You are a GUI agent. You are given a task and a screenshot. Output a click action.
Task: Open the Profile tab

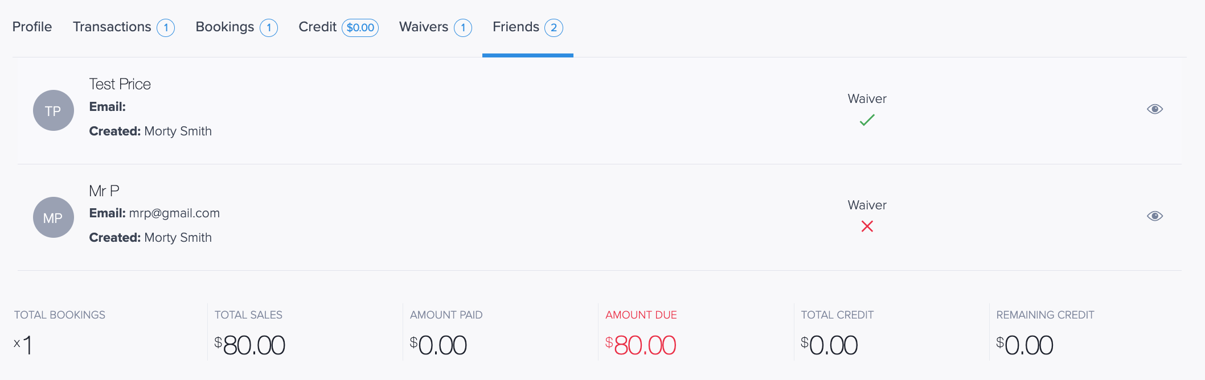tap(32, 27)
